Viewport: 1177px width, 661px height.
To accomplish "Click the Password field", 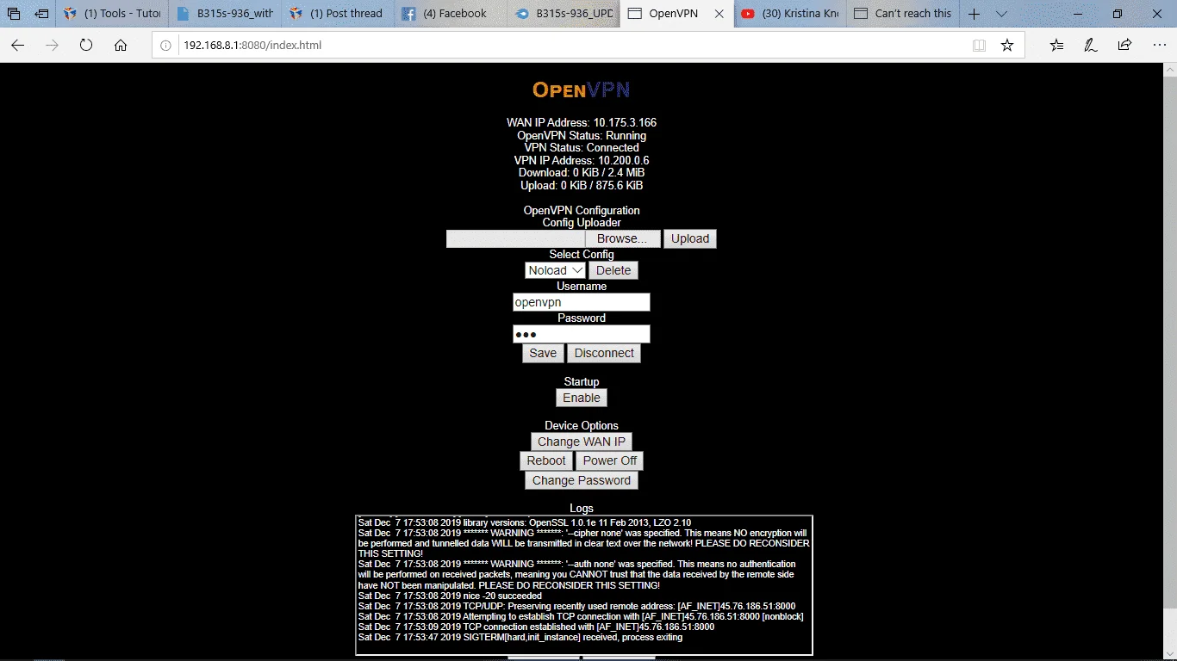I will click(x=582, y=334).
